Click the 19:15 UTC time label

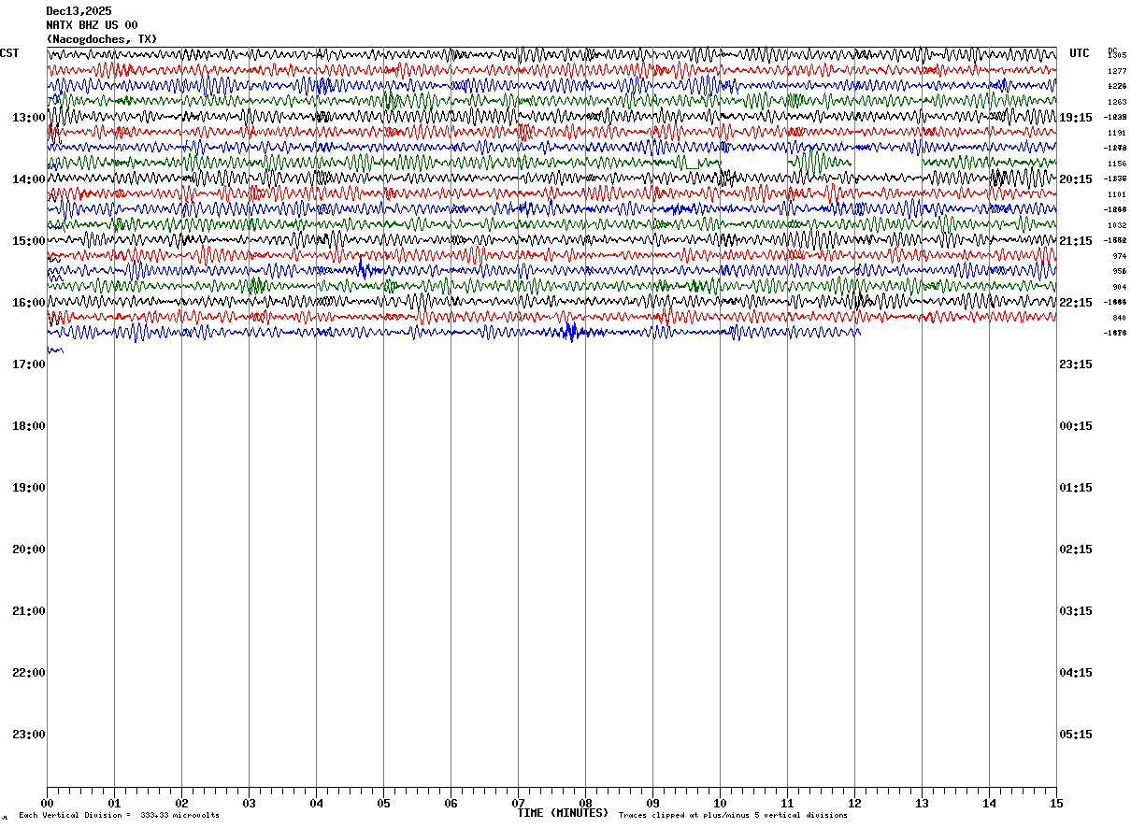(1076, 118)
